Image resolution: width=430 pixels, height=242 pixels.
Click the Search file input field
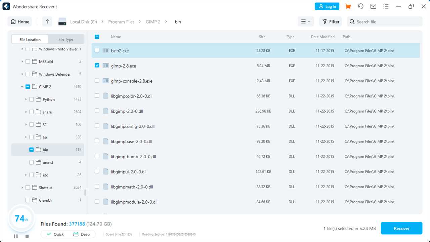pos(385,22)
